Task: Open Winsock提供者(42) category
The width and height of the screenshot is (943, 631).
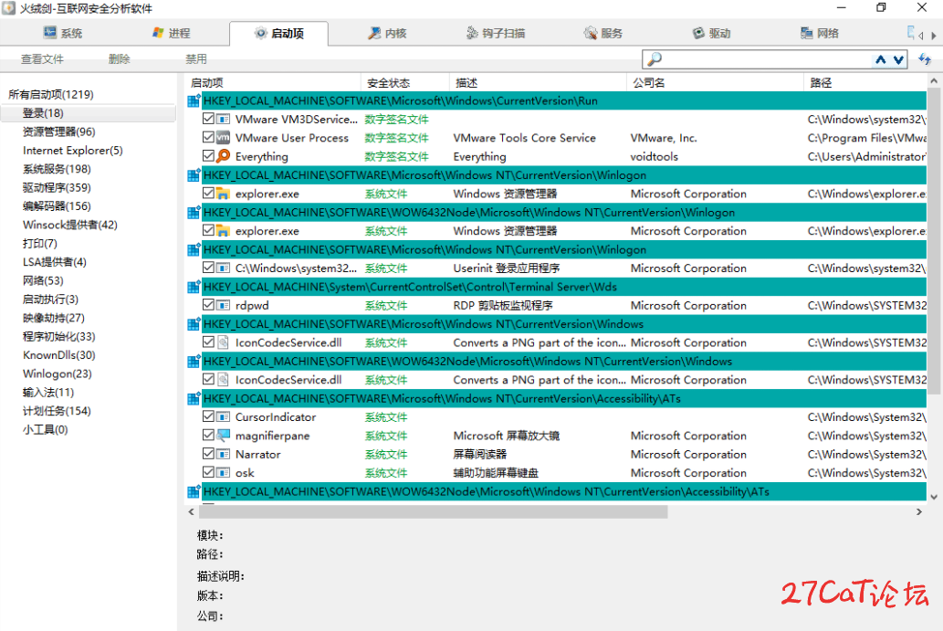Action: pos(69,225)
